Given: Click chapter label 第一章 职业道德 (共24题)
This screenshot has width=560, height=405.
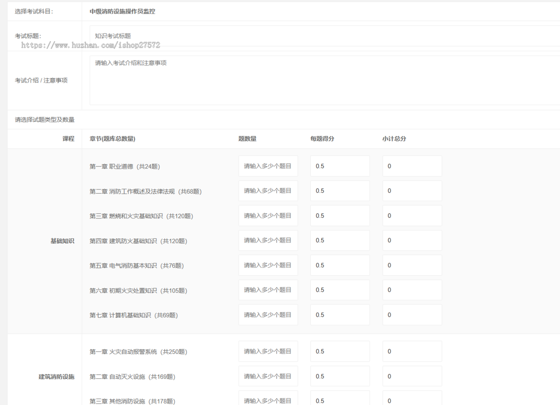Looking at the screenshot, I should 125,166.
